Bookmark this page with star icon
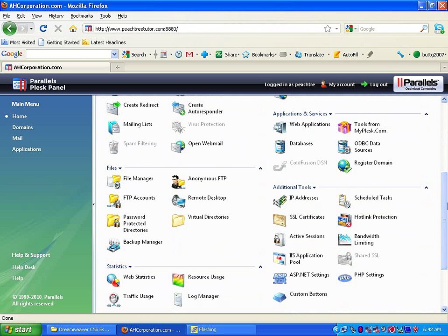 pos(328,28)
